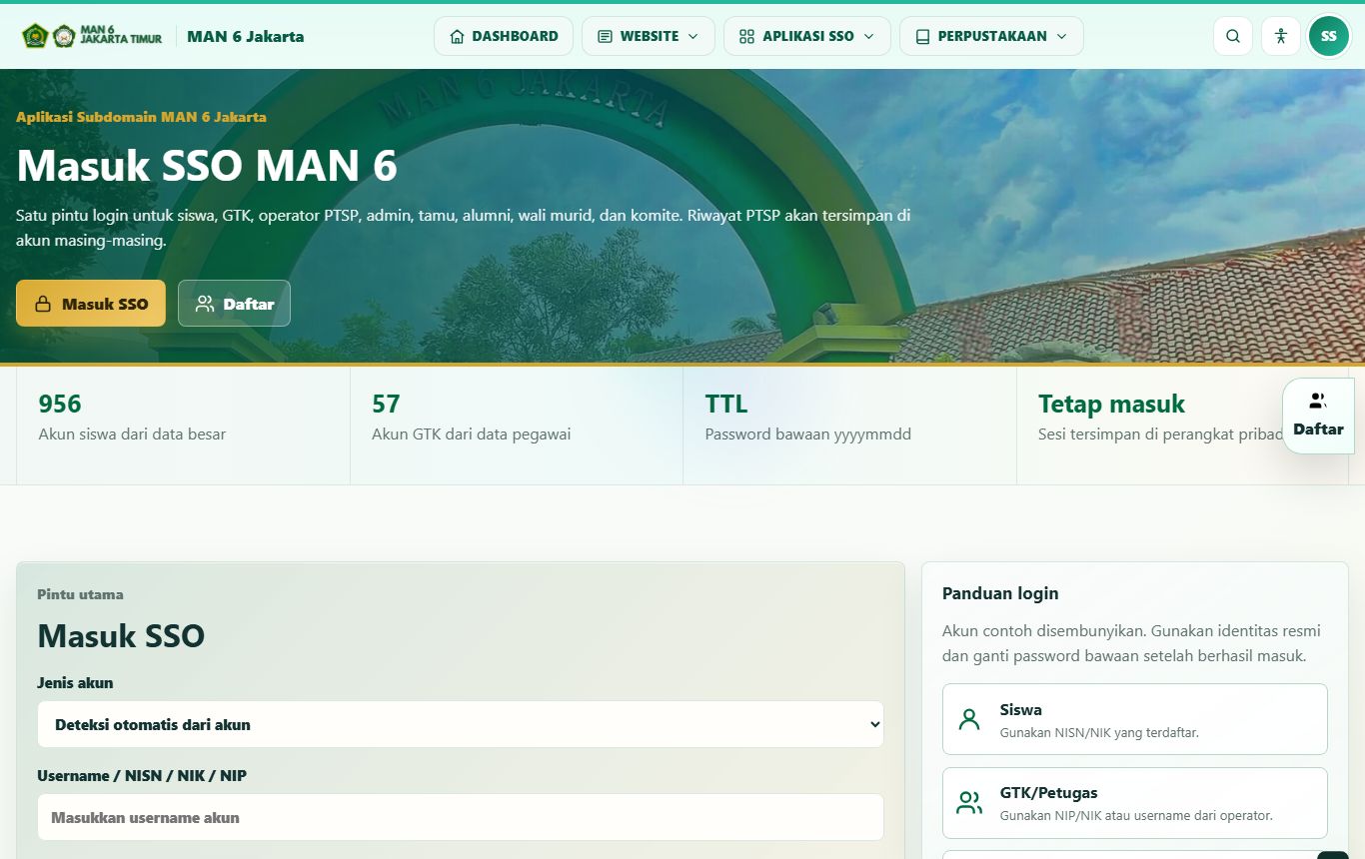The image size is (1365, 859).
Task: Focus the Username / NISN / NIK / NIP field
Action: pyautogui.click(x=461, y=817)
